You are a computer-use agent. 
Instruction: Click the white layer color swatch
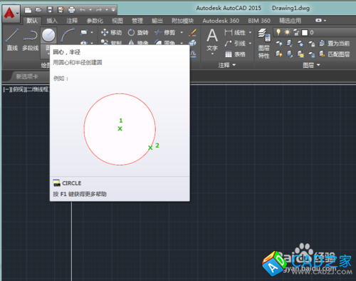pos(305,33)
